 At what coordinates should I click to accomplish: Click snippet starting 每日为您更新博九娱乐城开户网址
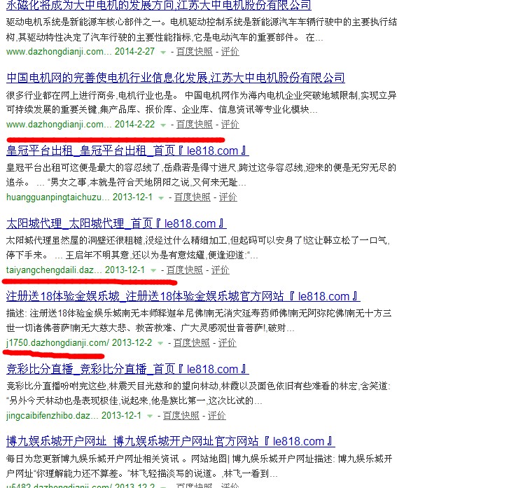coord(200,466)
